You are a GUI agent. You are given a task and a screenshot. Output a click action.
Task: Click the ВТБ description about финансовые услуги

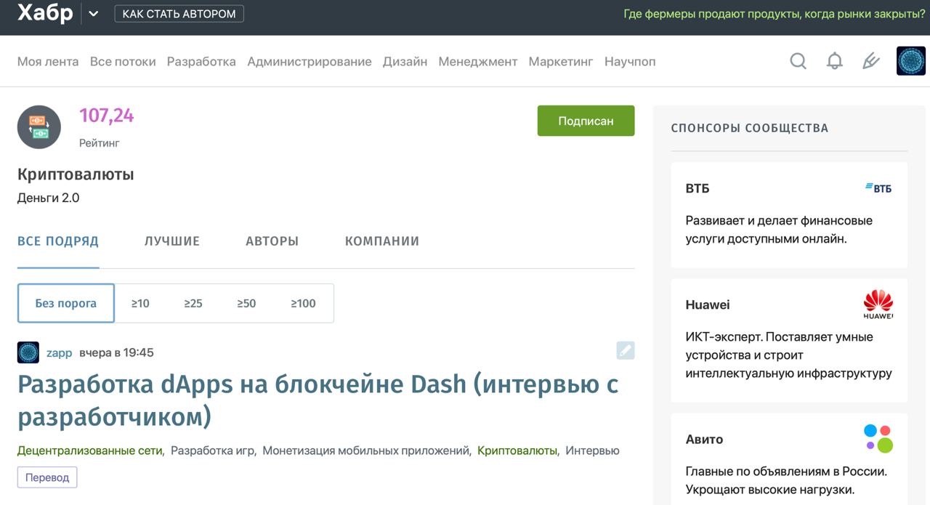(779, 230)
